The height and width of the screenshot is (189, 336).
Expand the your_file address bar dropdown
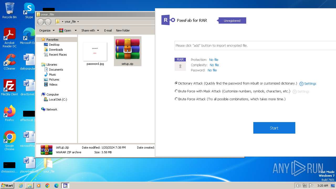tap(78, 22)
